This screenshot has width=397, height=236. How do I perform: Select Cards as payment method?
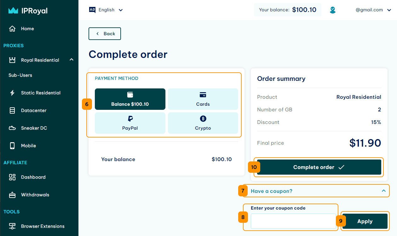(x=203, y=99)
